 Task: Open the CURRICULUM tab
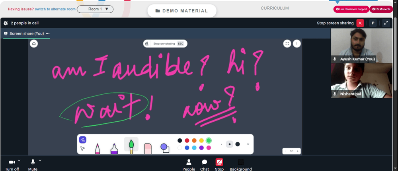click(x=275, y=8)
